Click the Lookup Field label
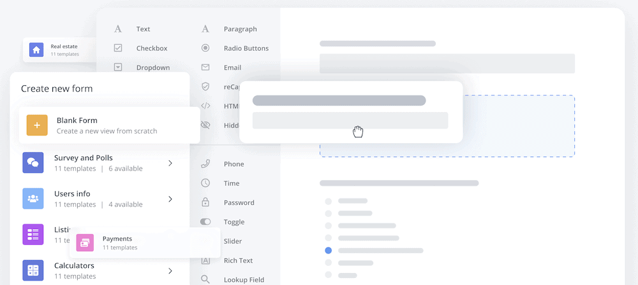 244,280
